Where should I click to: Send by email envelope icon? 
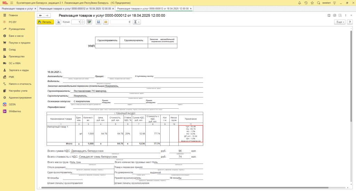[x=106, y=22]
